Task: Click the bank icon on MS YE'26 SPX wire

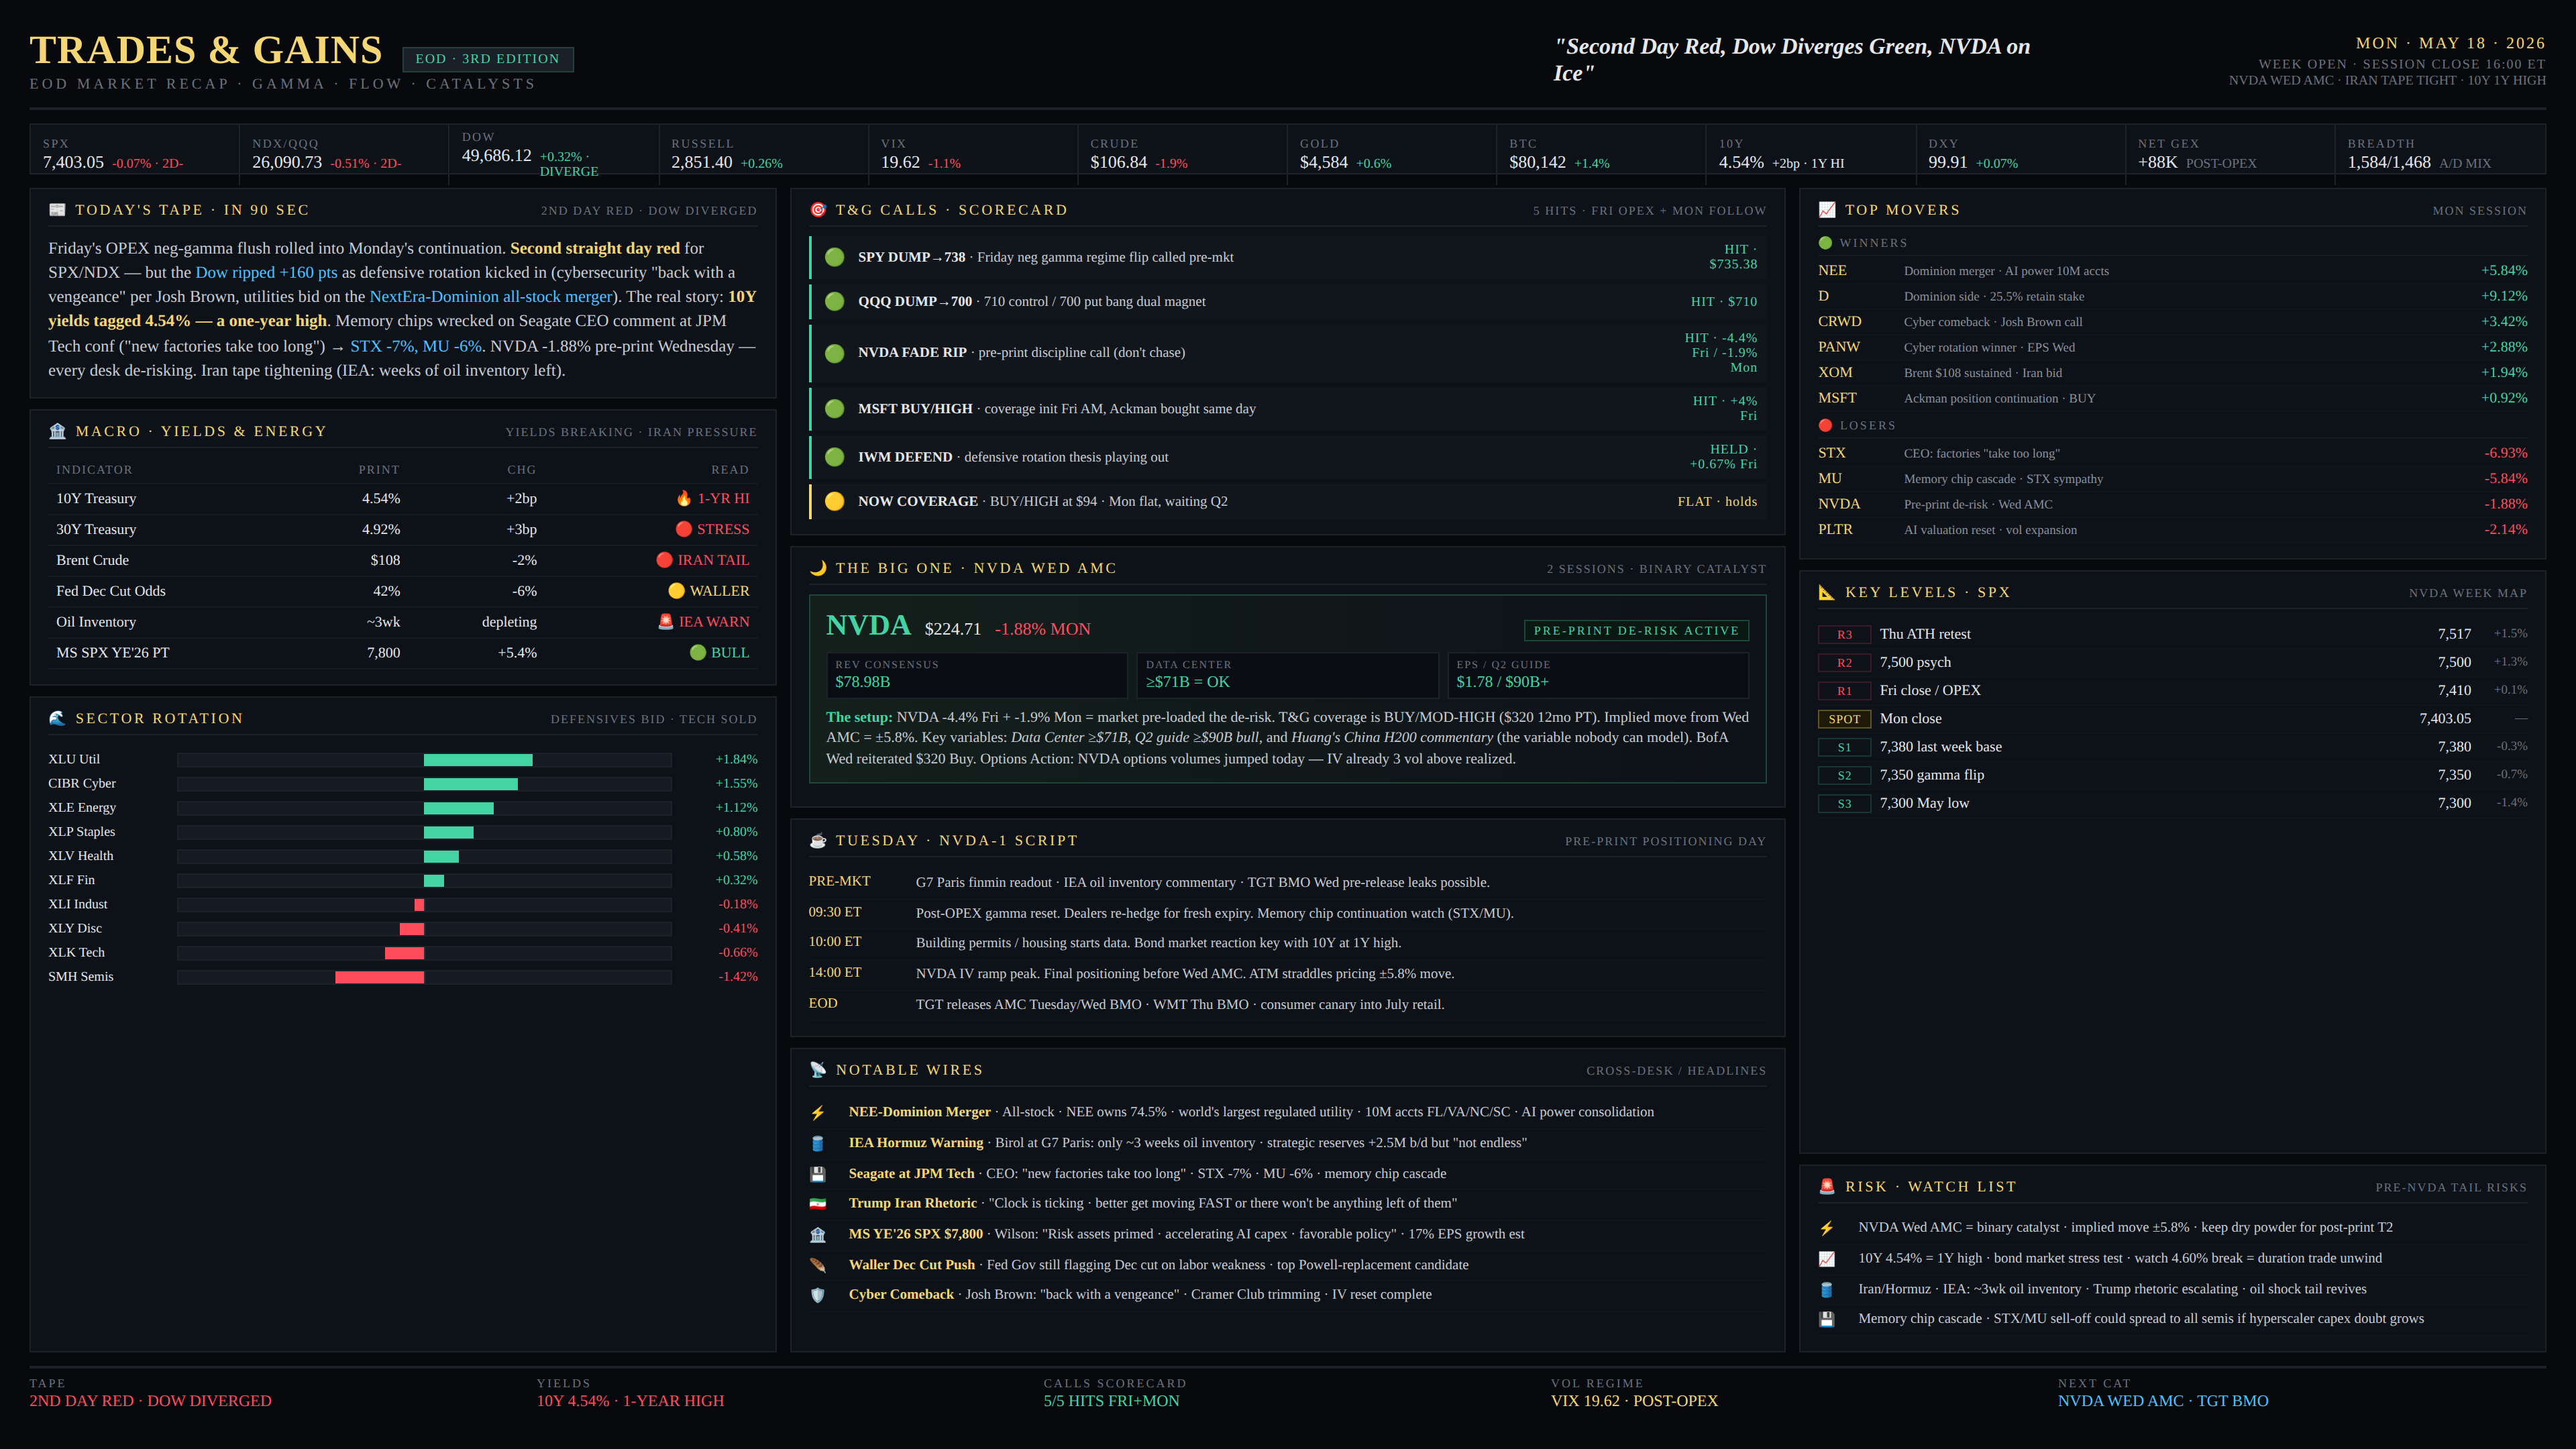Action: pyautogui.click(x=818, y=1234)
